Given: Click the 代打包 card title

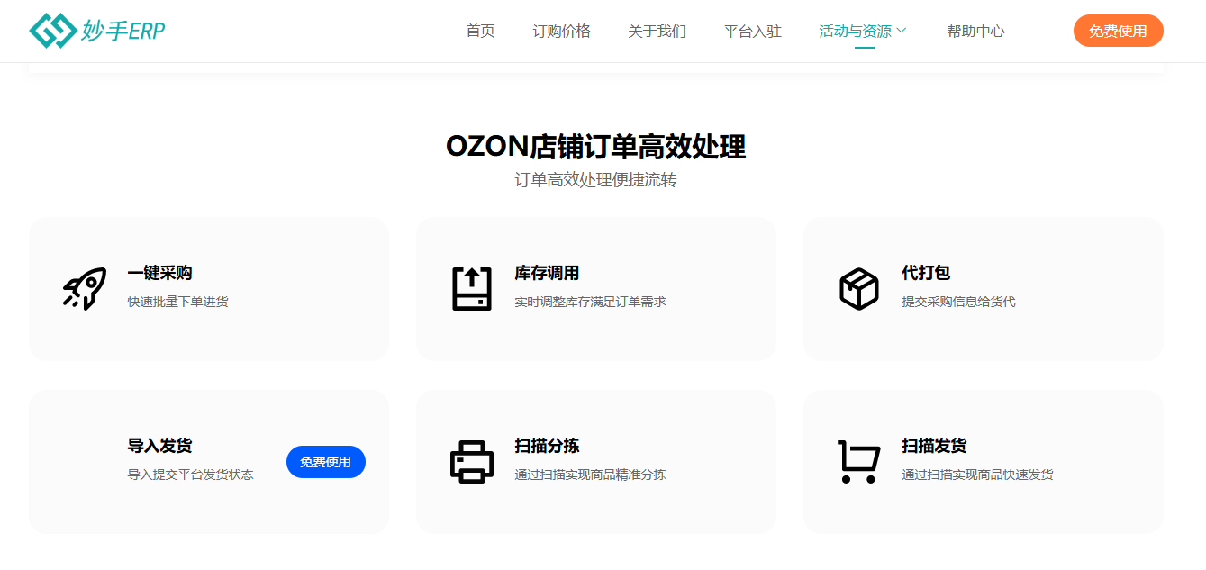Looking at the screenshot, I should pyautogui.click(x=926, y=273).
